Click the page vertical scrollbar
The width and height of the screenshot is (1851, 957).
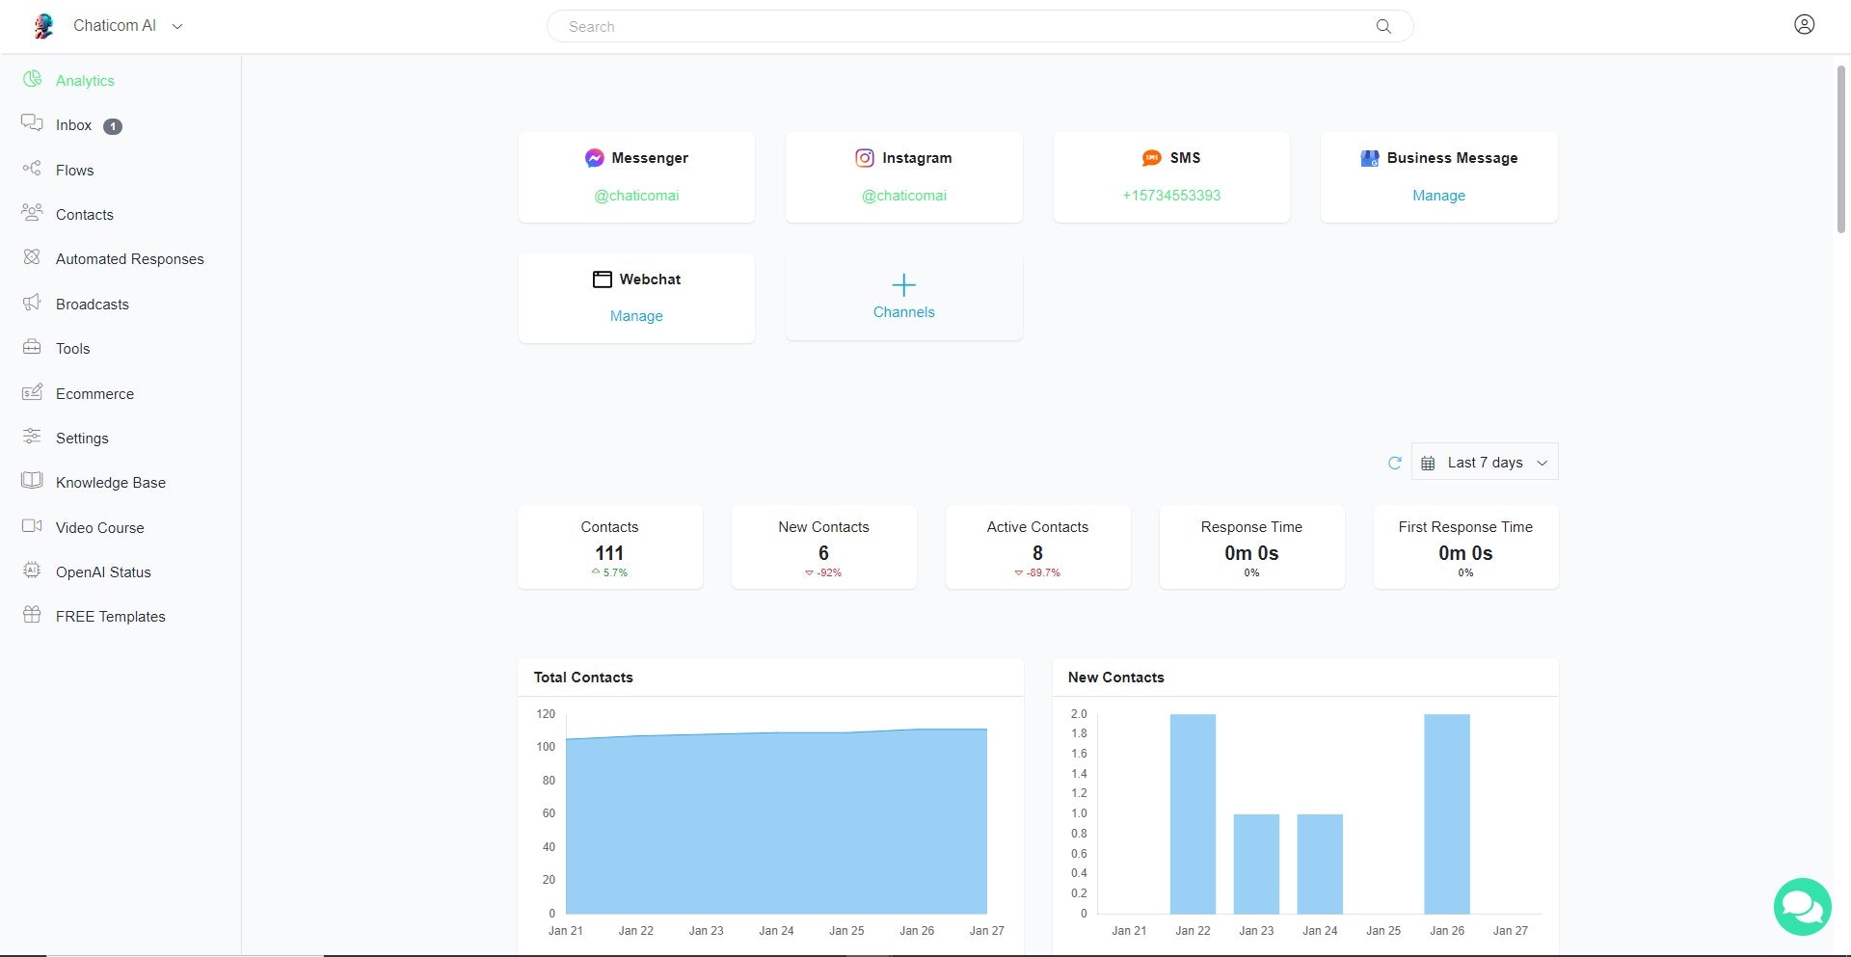point(1840,149)
